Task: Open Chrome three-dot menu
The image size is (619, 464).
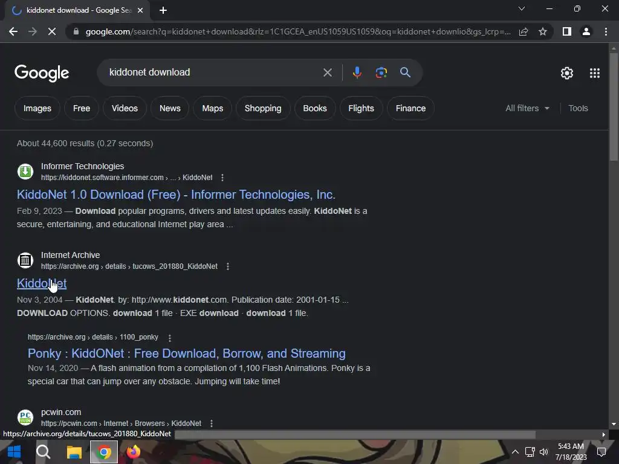Action: [x=606, y=31]
